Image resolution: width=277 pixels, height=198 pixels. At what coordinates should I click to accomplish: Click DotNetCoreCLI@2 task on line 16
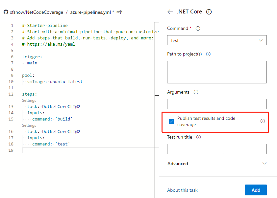coord(61,132)
